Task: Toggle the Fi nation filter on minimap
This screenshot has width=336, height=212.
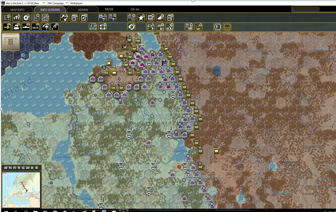Action: tap(14, 168)
